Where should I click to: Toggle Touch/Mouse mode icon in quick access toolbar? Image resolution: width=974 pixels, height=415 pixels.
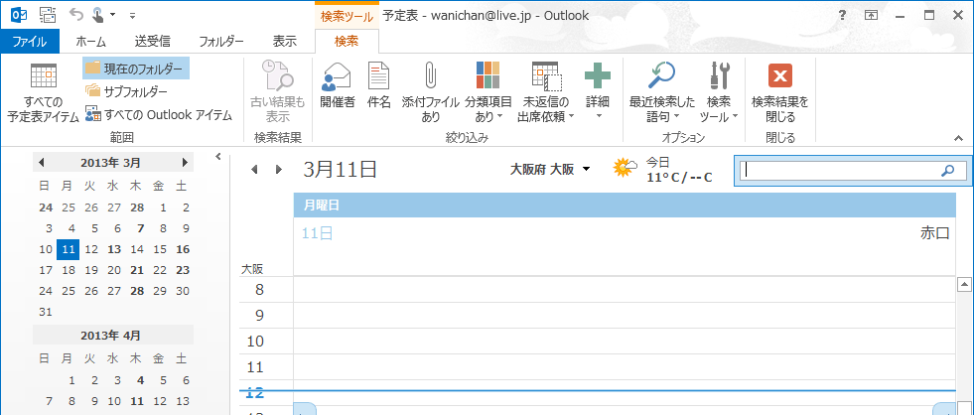click(x=98, y=15)
